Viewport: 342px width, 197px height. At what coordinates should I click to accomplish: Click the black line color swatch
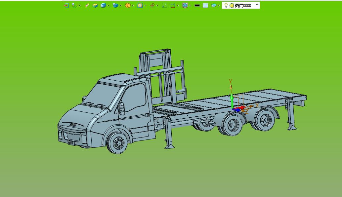coord(197,5)
